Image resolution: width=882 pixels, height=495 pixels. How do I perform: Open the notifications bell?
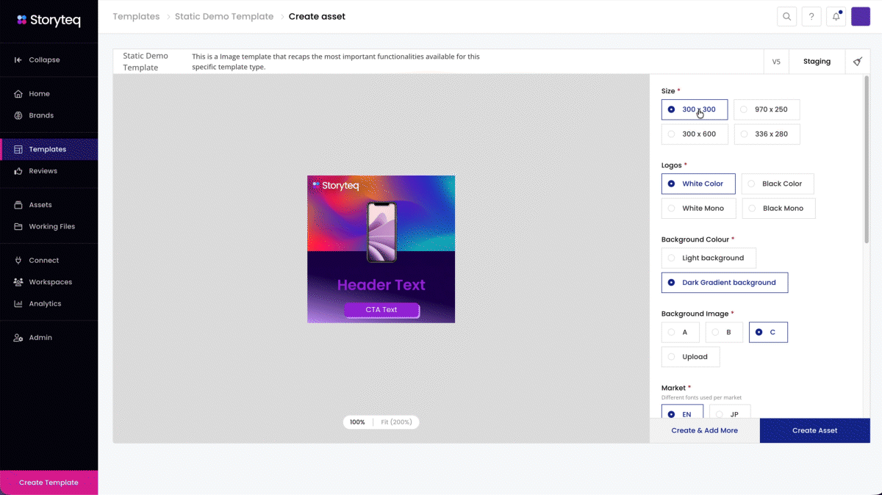click(836, 17)
